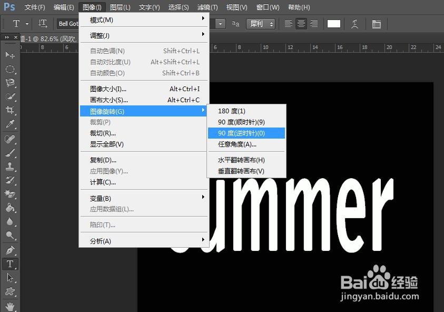
Task: Open the warp text dialog
Action: (x=355, y=24)
